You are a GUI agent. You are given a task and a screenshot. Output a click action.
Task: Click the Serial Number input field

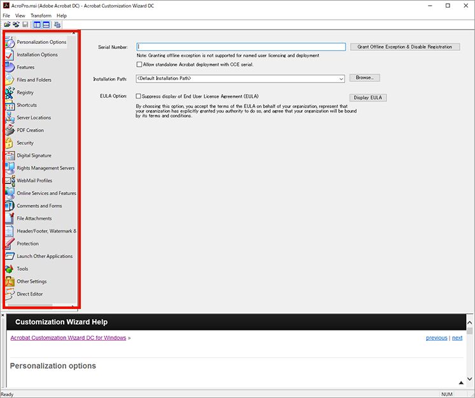pyautogui.click(x=241, y=46)
